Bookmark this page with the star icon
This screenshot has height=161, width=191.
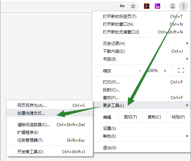tap(133, 6)
